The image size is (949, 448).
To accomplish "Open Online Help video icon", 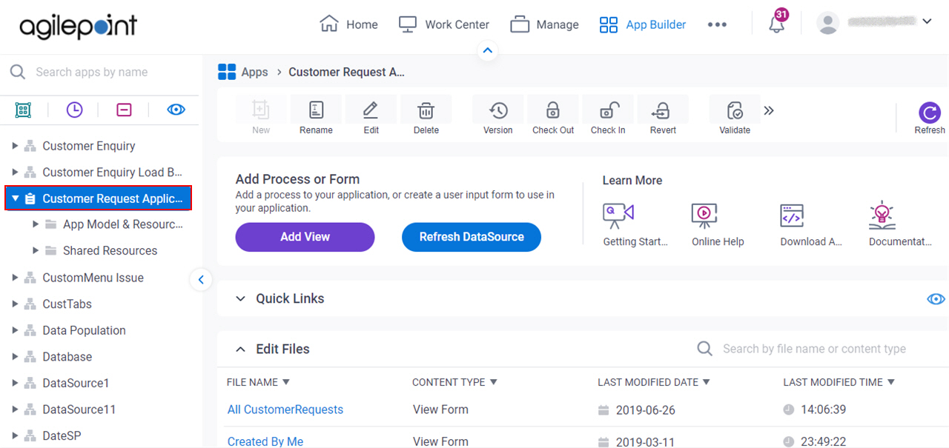I will (704, 215).
